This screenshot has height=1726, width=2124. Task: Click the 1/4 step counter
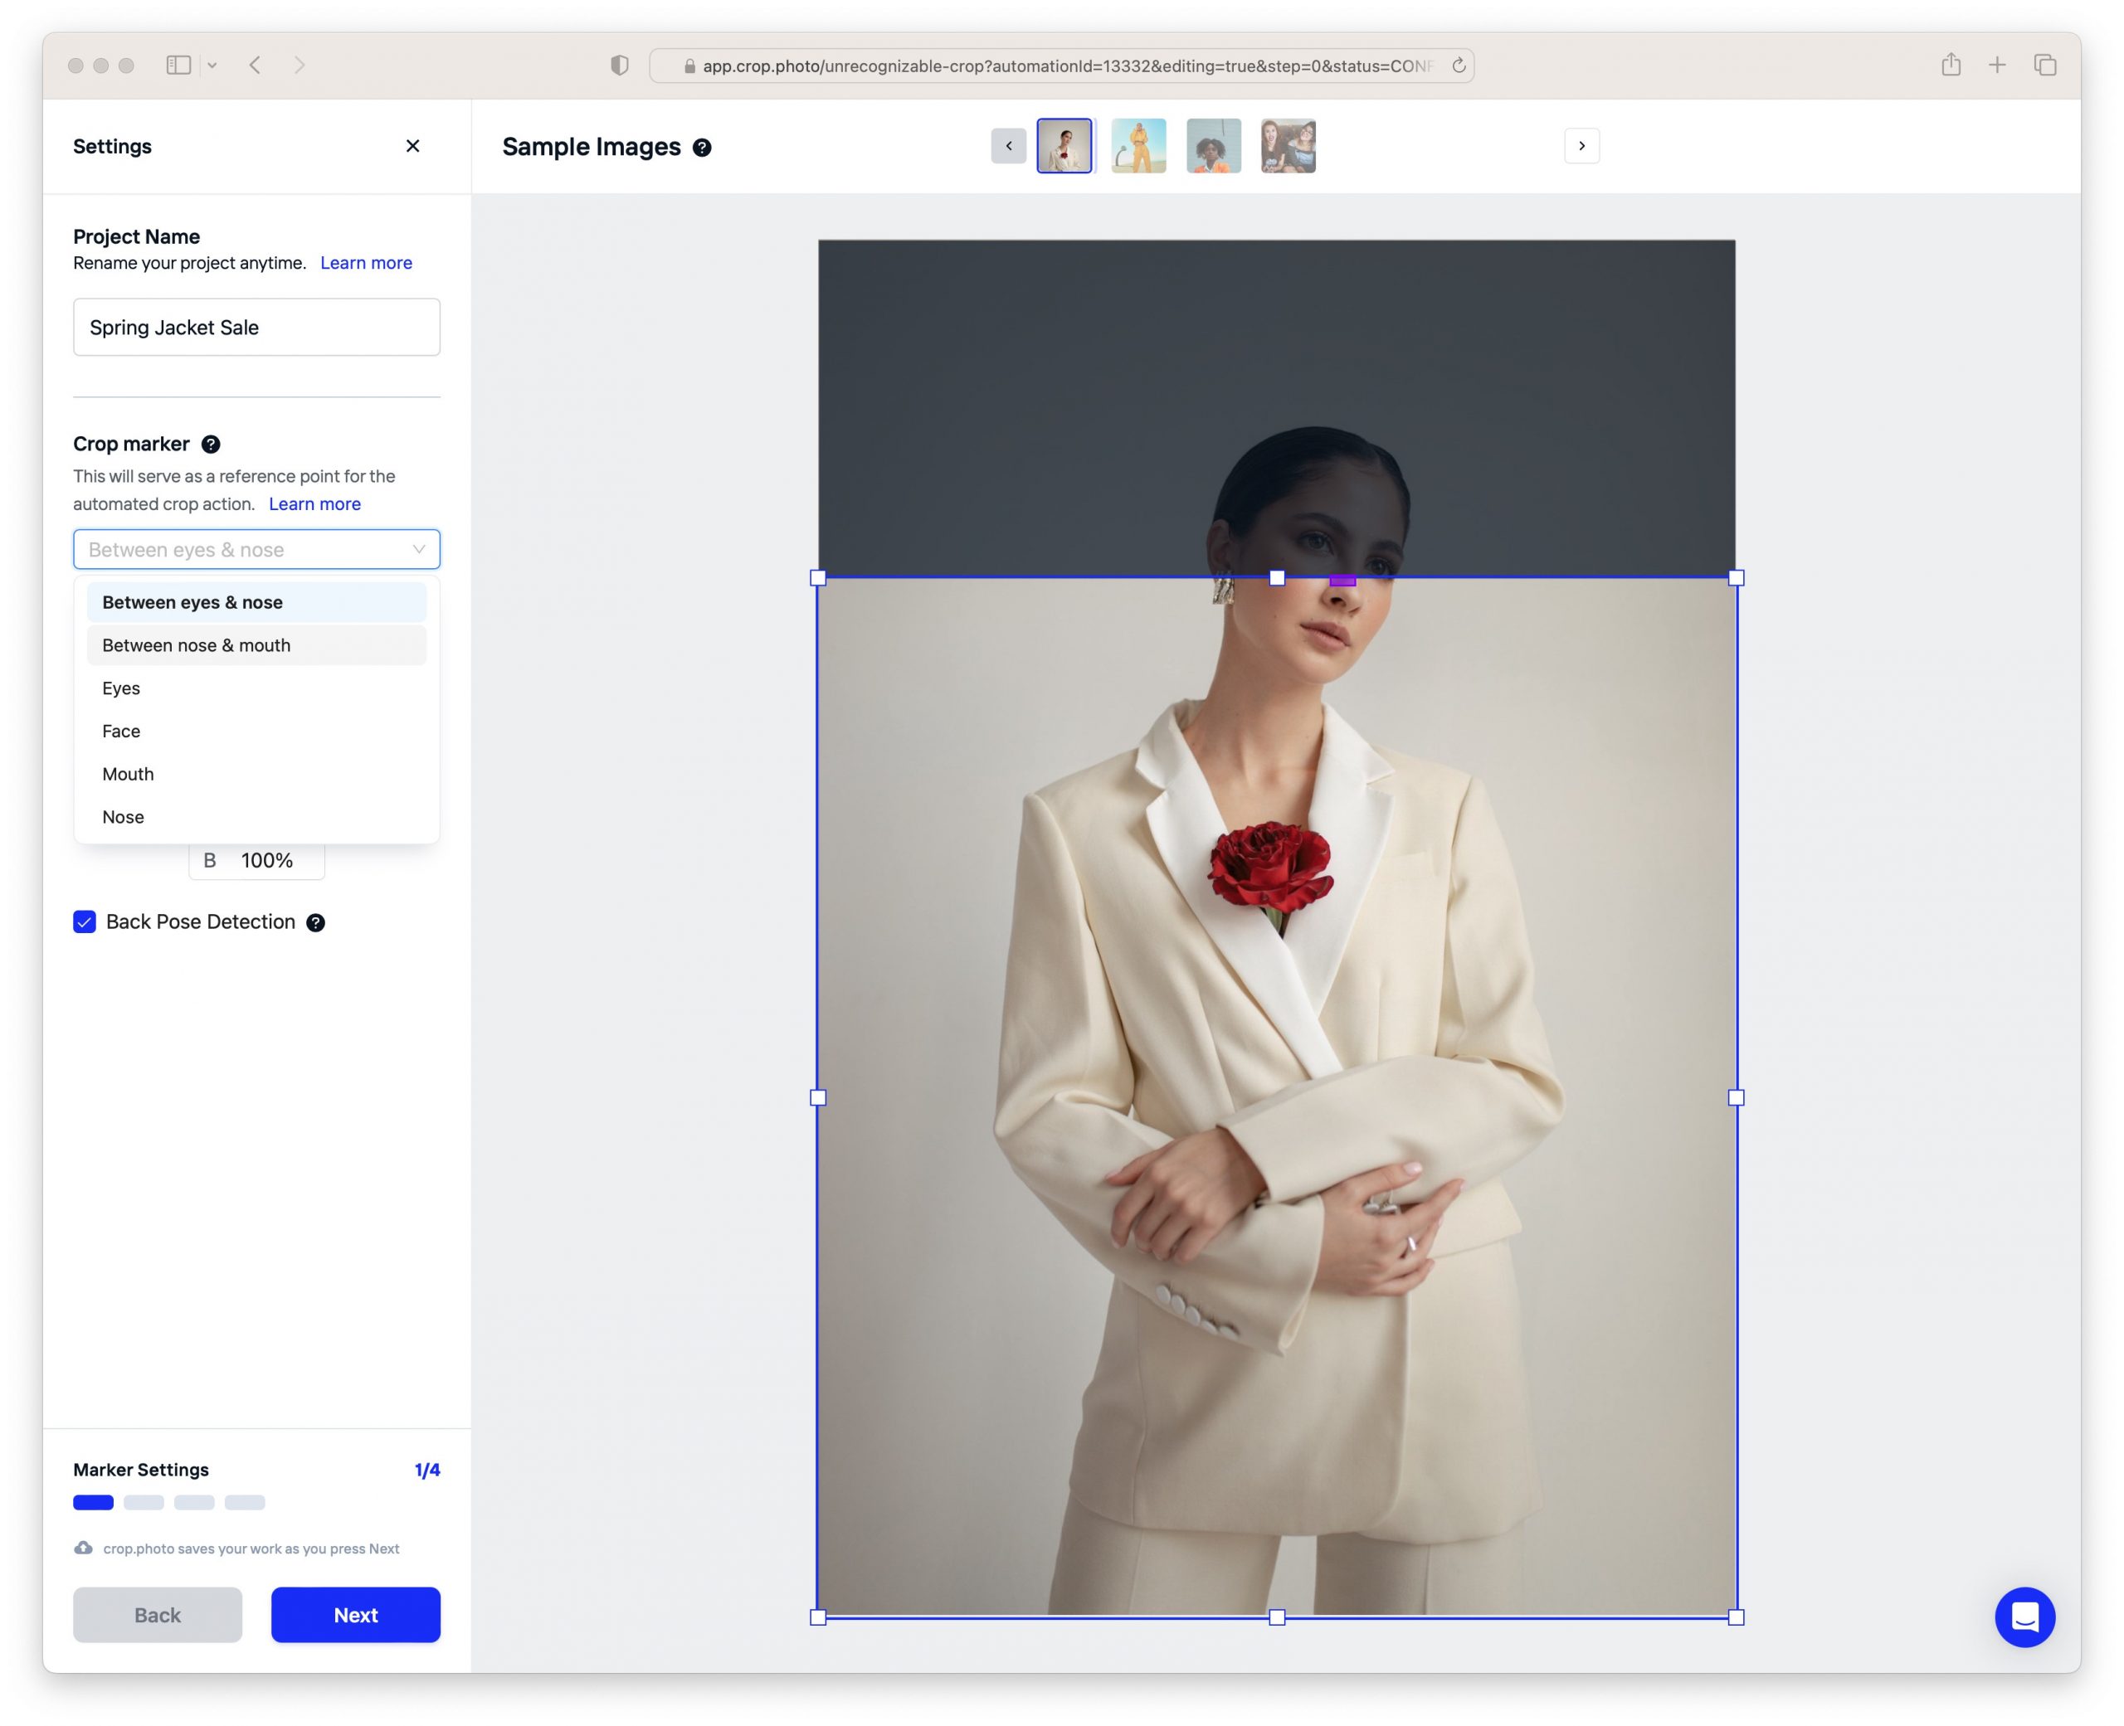(x=427, y=1470)
